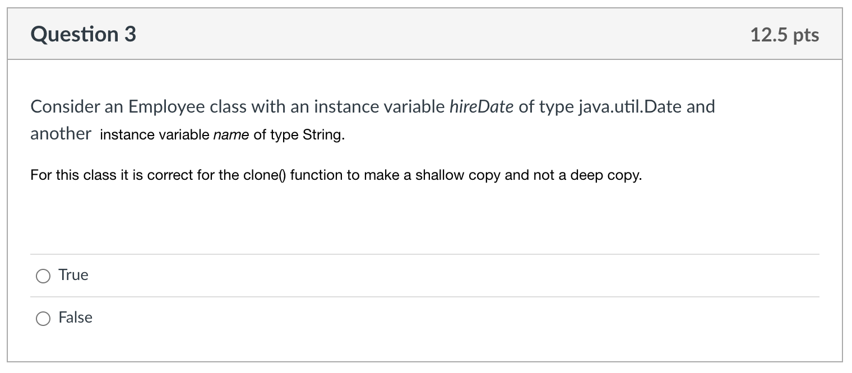The width and height of the screenshot is (852, 373).
Task: Select the True radio button
Action: click(x=43, y=276)
